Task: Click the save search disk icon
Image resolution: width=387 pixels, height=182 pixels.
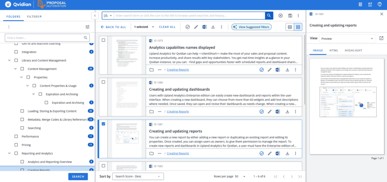Action: click(x=290, y=15)
